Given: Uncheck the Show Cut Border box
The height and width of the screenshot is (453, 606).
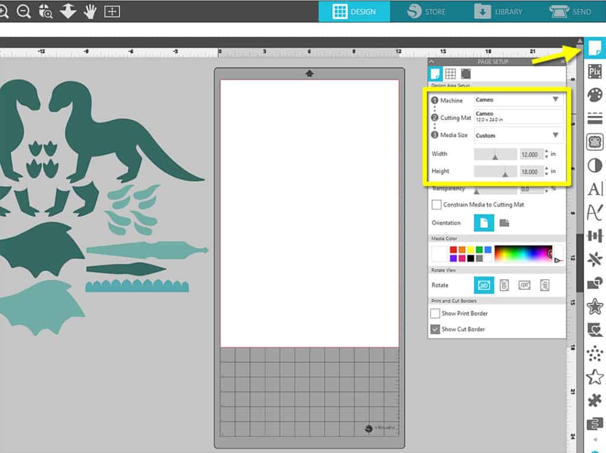Looking at the screenshot, I should tap(436, 329).
